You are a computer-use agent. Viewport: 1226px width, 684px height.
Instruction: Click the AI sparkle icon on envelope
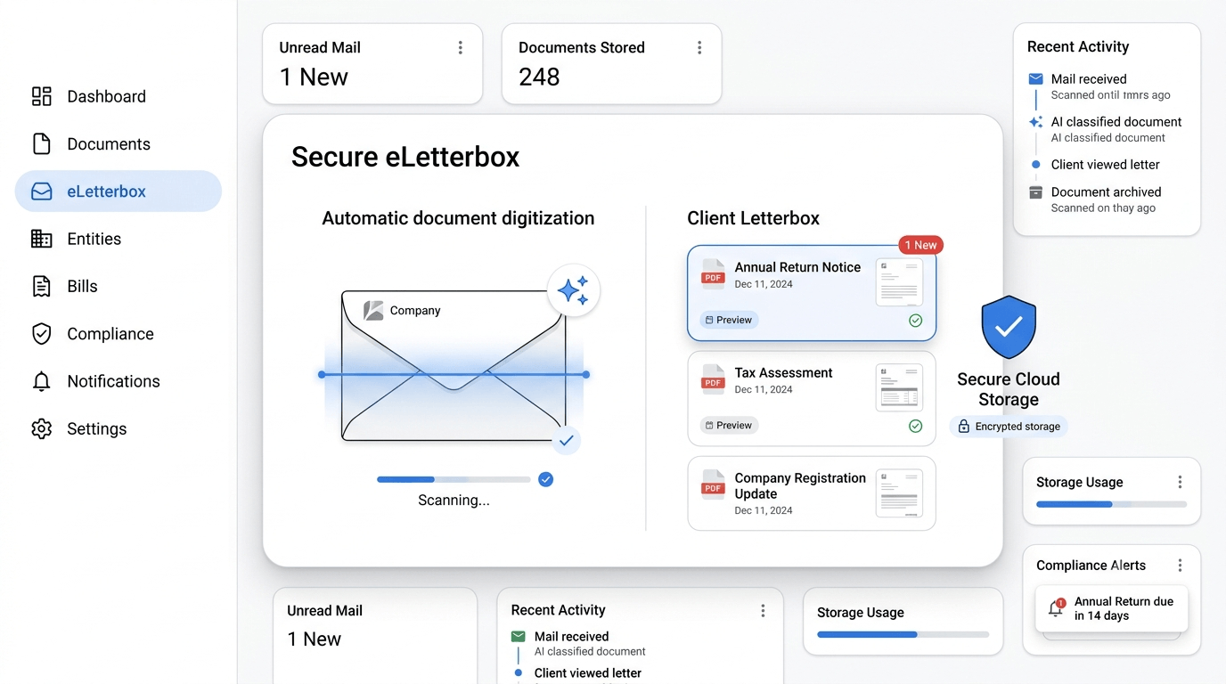pyautogui.click(x=573, y=290)
